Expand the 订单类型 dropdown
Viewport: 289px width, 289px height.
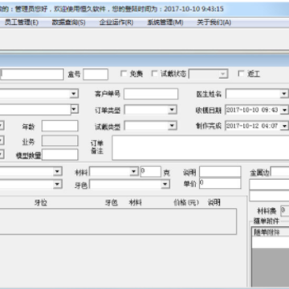click(172, 110)
